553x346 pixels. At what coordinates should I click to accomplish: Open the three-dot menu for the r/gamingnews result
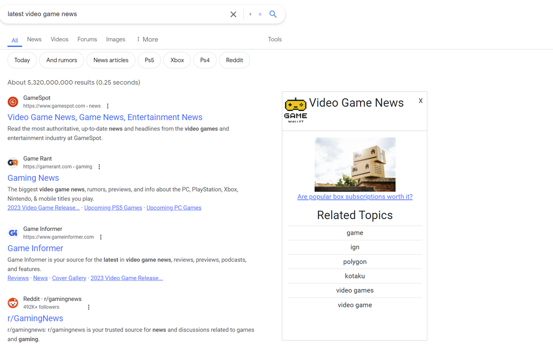[x=89, y=307]
